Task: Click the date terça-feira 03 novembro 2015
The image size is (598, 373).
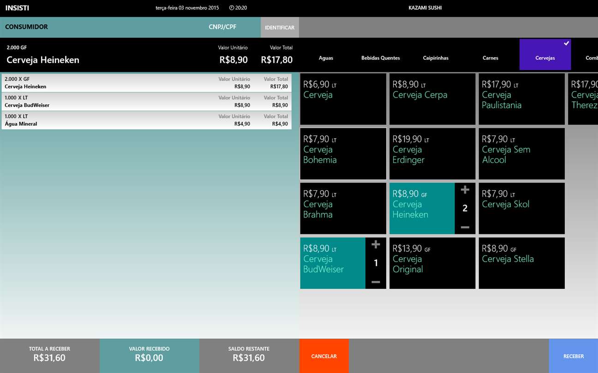Action: (x=187, y=8)
